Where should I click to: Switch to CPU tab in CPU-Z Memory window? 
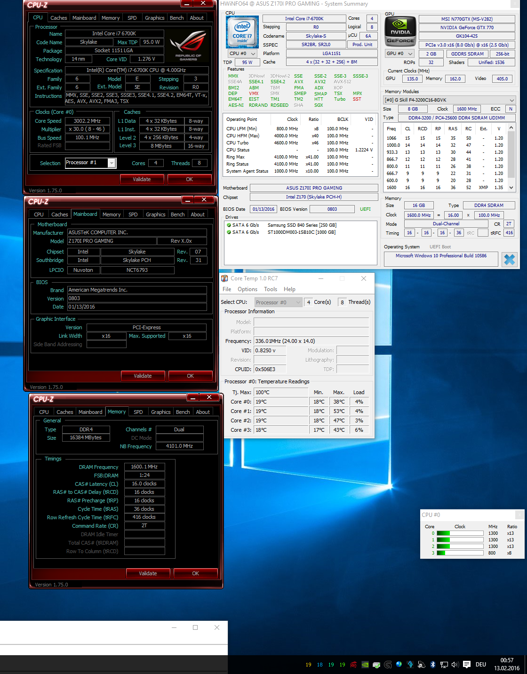tap(44, 412)
